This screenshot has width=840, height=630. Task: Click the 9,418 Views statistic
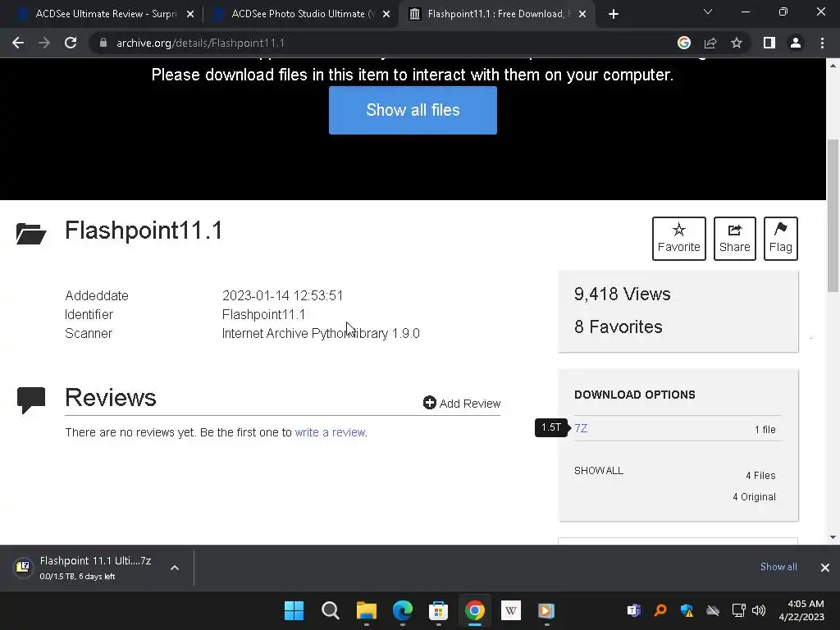pyautogui.click(x=623, y=294)
